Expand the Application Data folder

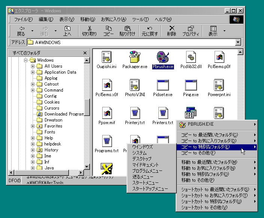click(33, 72)
